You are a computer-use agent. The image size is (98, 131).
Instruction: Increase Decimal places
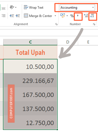tap(86, 16)
